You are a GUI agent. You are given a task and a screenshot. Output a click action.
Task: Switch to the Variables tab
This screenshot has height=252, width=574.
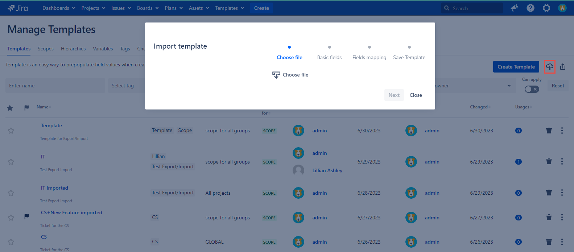103,49
